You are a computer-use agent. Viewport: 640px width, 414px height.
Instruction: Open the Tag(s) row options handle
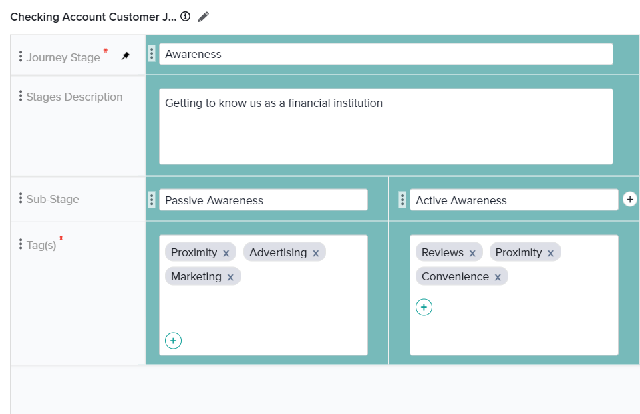(21, 244)
